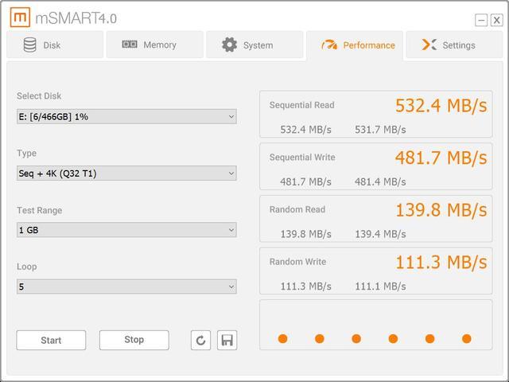Go to the Settings tab
The image size is (509, 382).
point(454,45)
